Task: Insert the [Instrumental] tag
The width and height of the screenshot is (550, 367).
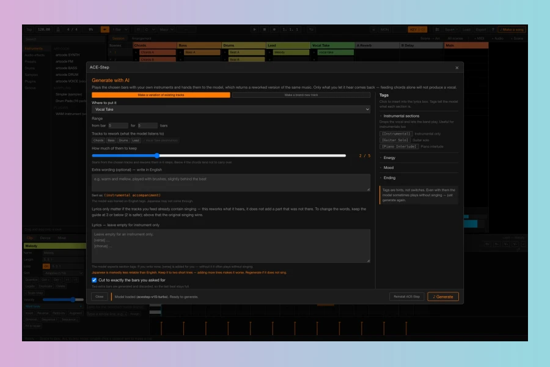Action: (395, 134)
